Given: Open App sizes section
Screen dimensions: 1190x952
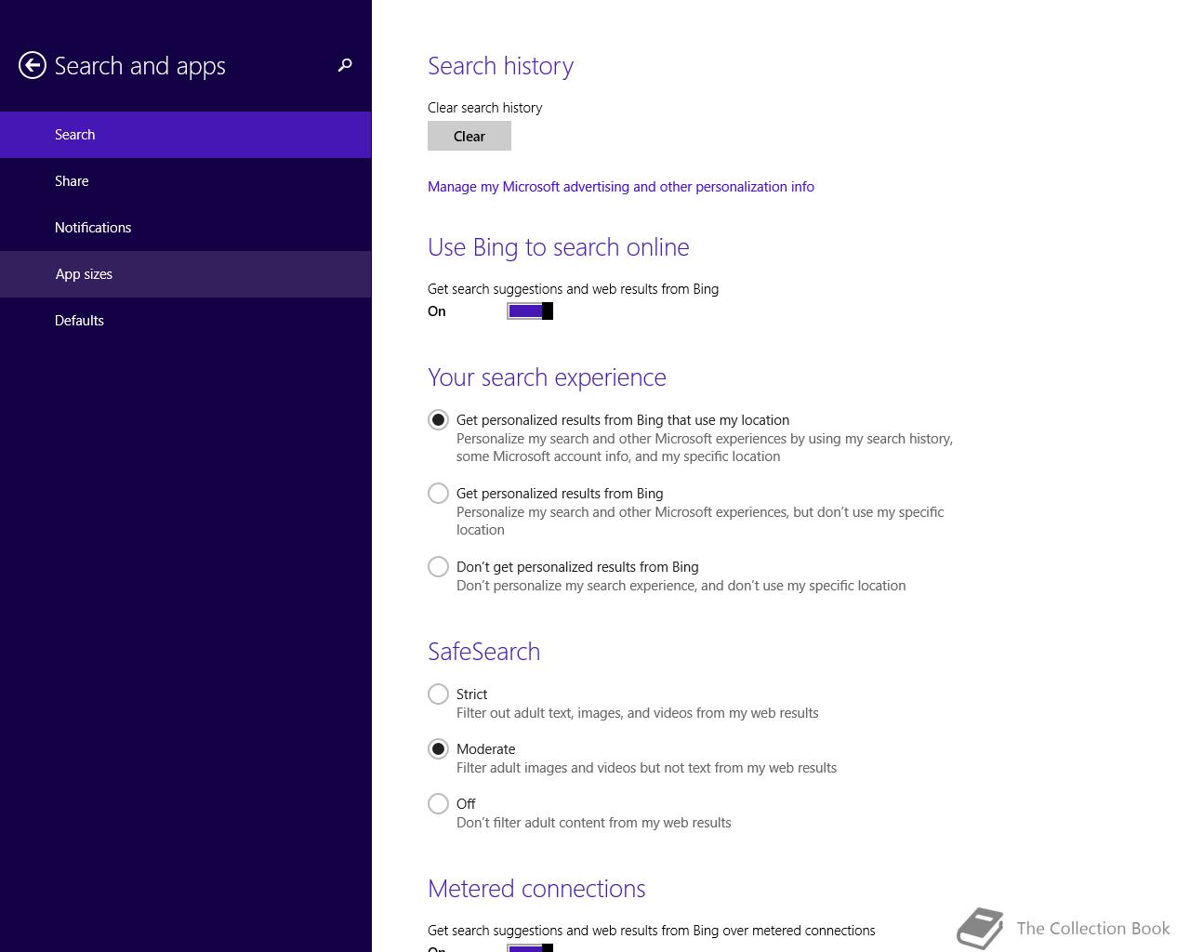Looking at the screenshot, I should [84, 274].
